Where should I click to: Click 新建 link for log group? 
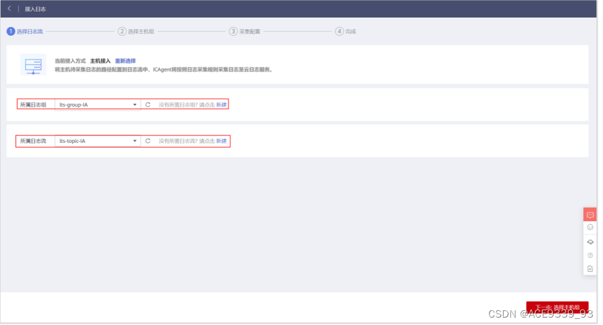221,105
